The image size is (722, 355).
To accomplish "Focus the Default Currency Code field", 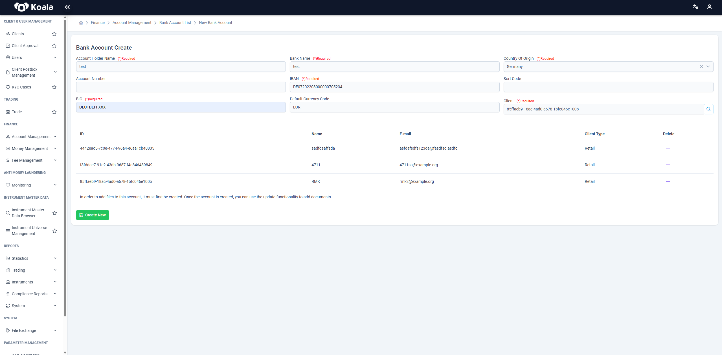I will [x=394, y=107].
